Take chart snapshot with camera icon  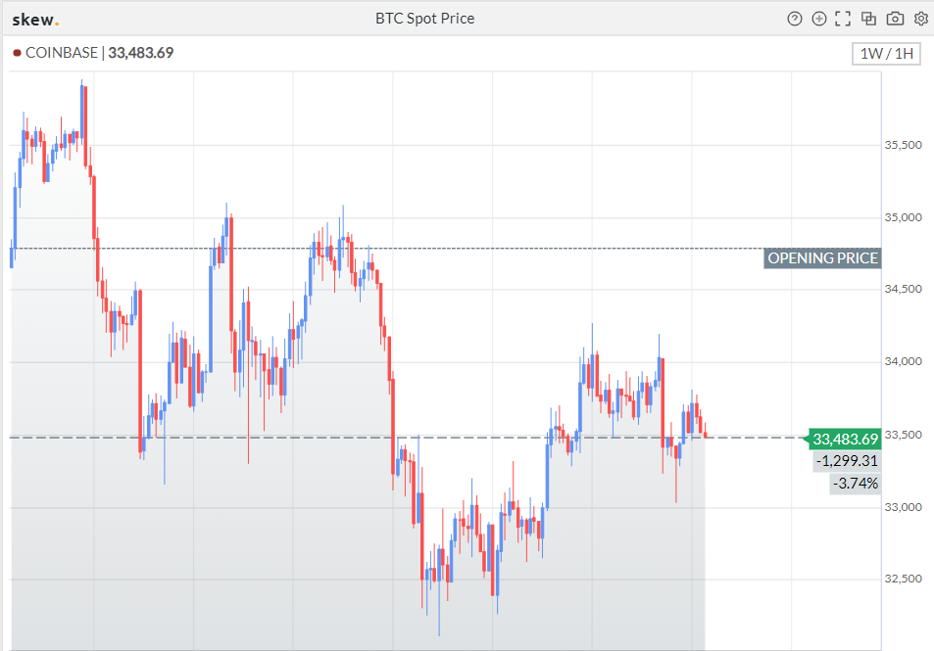coord(895,19)
